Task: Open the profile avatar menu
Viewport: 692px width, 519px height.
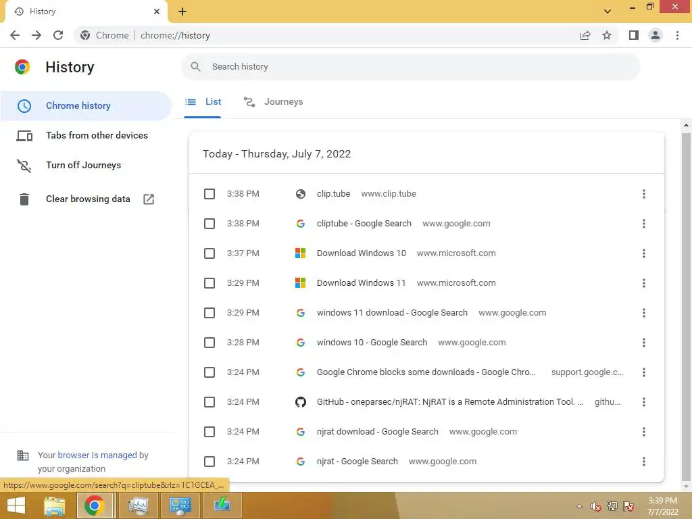Action: pyautogui.click(x=656, y=35)
